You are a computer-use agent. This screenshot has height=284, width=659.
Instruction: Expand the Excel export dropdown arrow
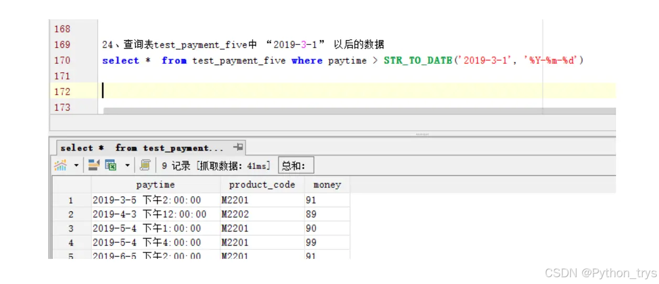click(127, 166)
